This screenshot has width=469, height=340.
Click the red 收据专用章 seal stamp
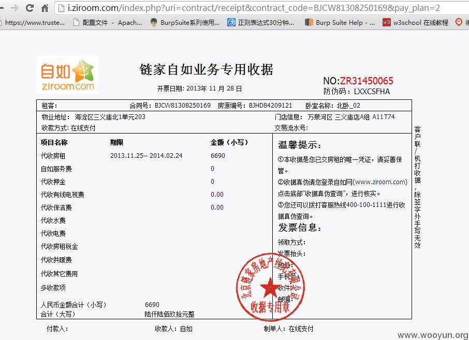coord(270,287)
